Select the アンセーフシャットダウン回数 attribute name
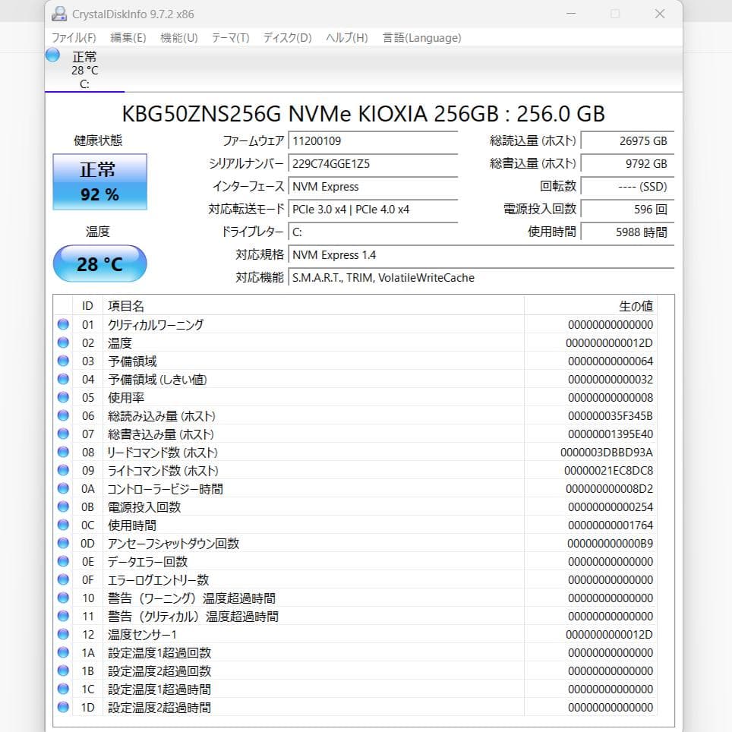This screenshot has height=732, width=732. click(x=173, y=544)
